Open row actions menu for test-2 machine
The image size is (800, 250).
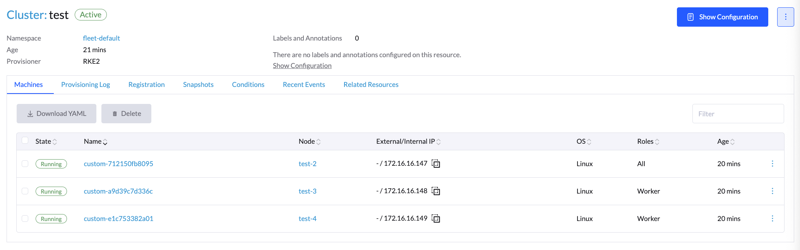coord(772,164)
